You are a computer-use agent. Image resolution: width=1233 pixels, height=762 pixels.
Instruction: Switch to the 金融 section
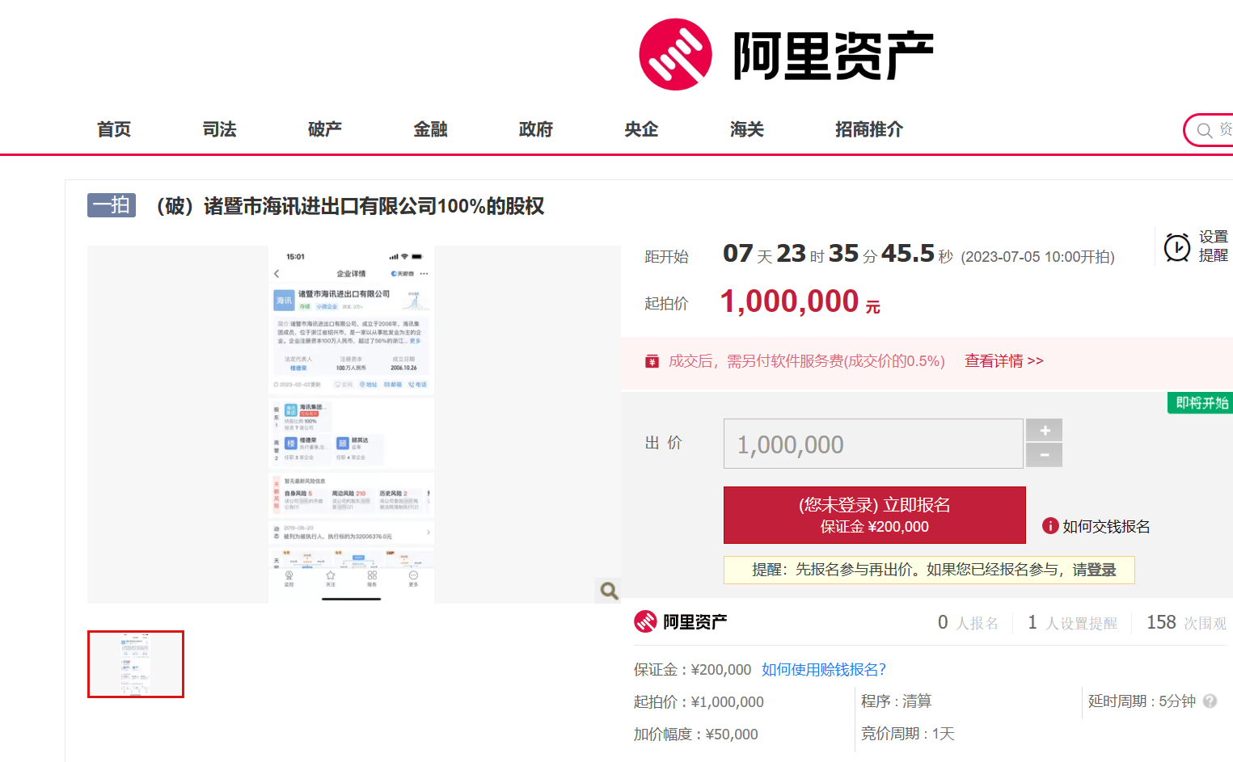(430, 129)
